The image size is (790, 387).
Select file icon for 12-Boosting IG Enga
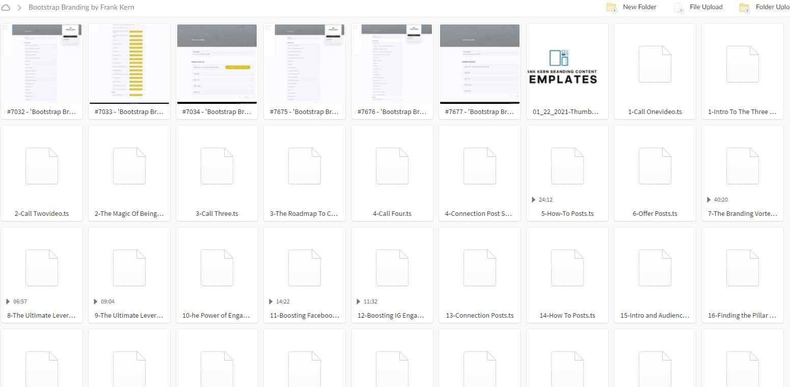pyautogui.click(x=392, y=267)
